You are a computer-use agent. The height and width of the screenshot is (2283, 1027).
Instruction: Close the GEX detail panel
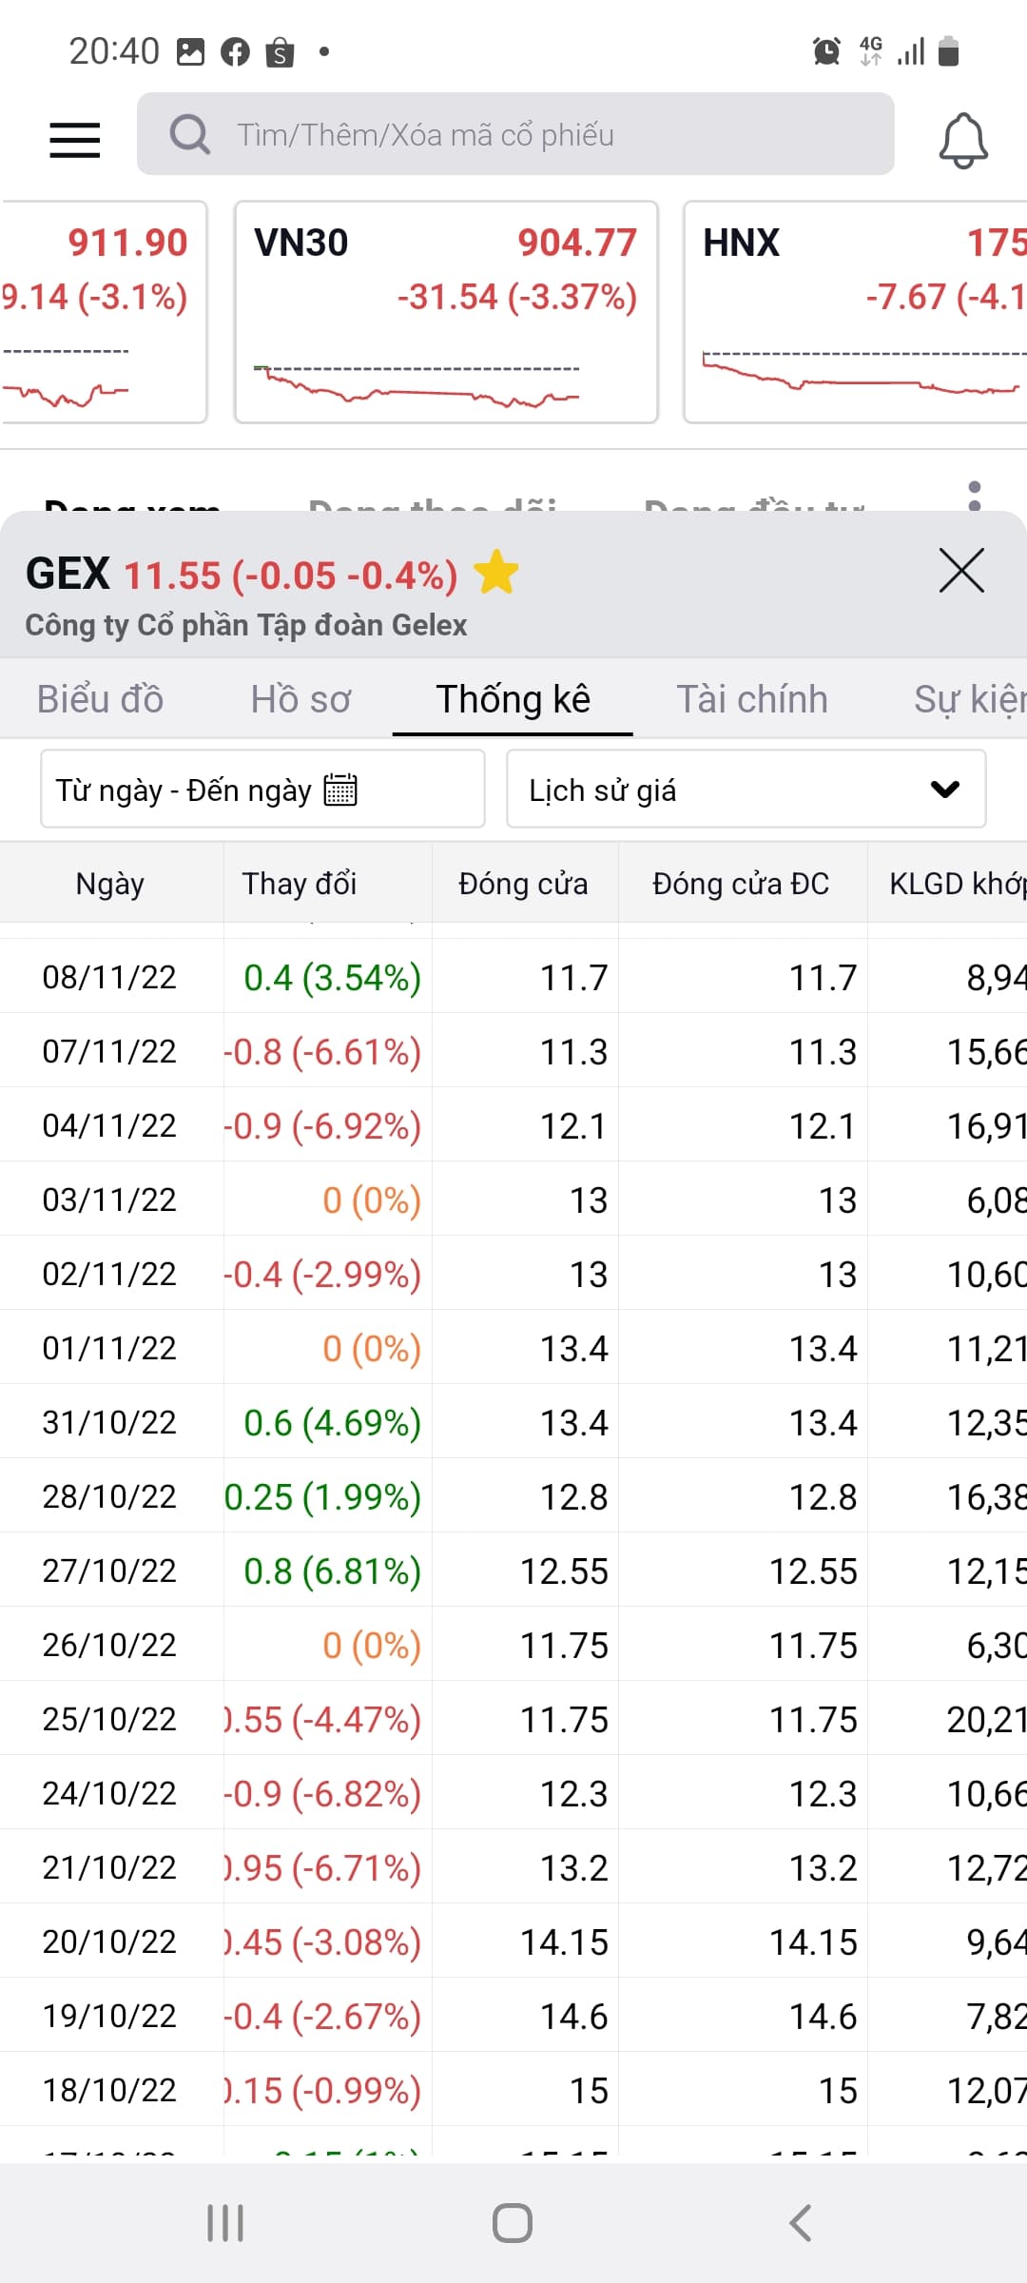click(961, 571)
